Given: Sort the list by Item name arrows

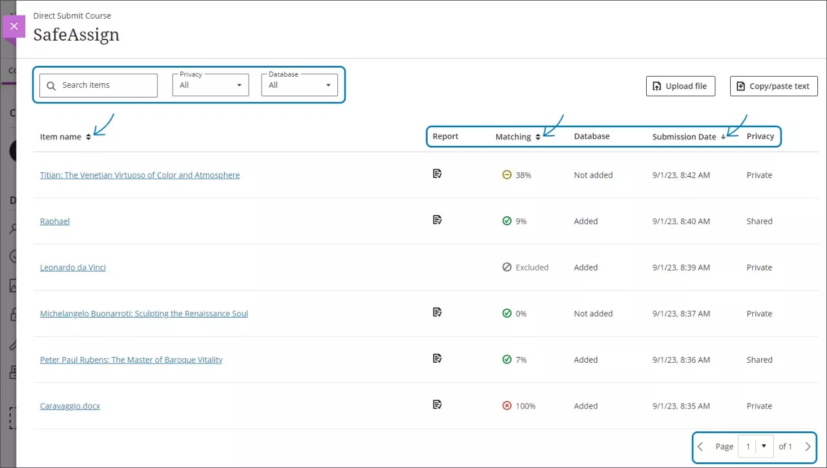Looking at the screenshot, I should (89, 137).
